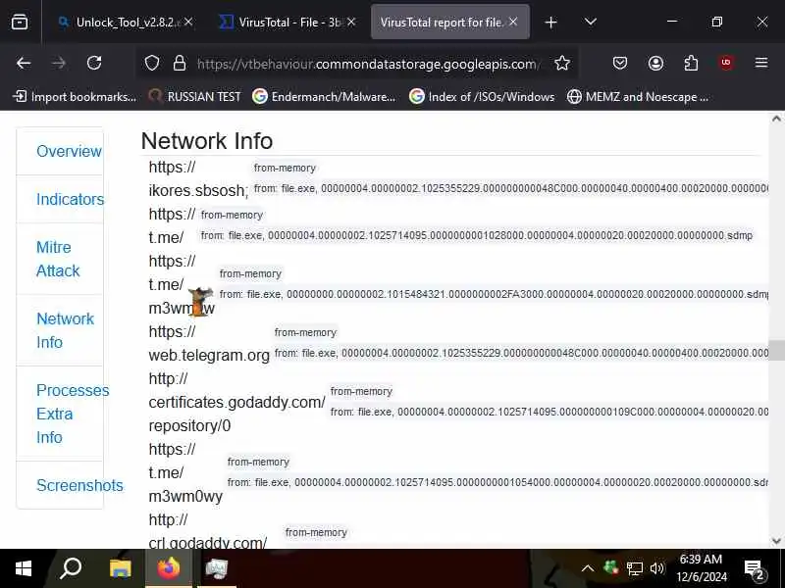Reload the current page
The image size is (785, 588).
[94, 63]
